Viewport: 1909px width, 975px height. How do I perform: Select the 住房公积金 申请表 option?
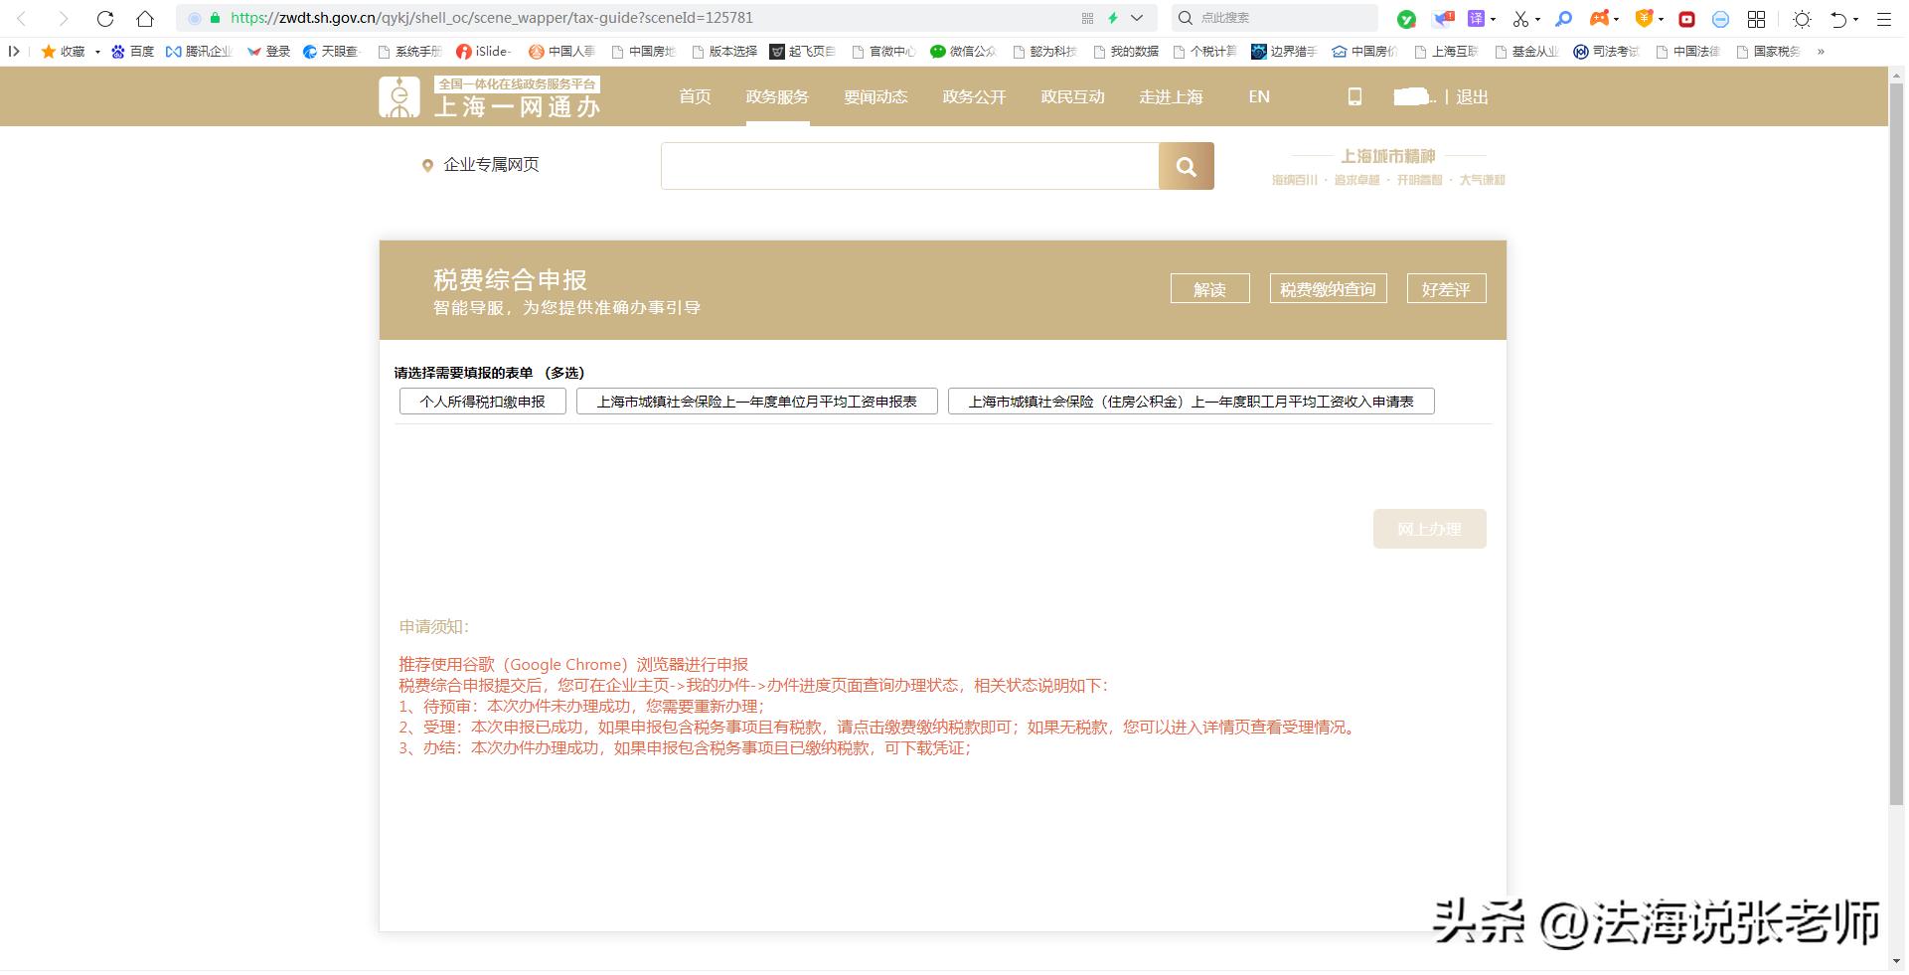[x=1192, y=402]
